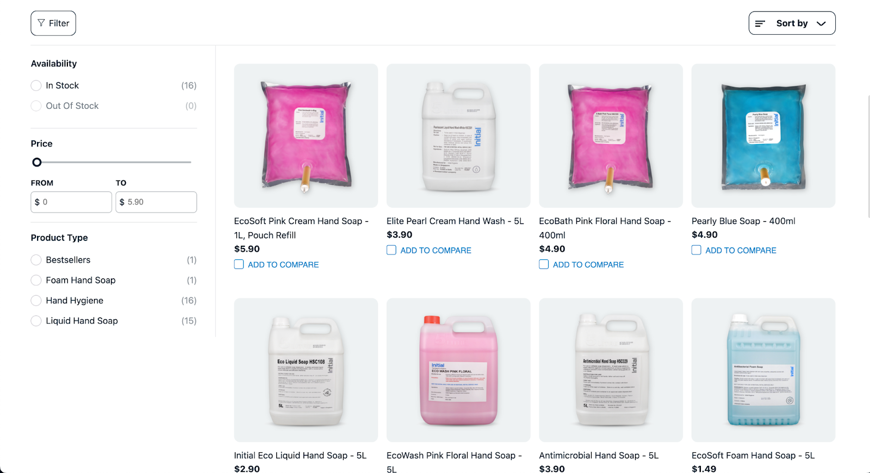
Task: Click the sort lines icon beside Sort by
Action: tap(760, 23)
